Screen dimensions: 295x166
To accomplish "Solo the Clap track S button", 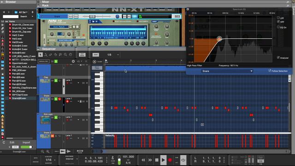I will 56,81.
